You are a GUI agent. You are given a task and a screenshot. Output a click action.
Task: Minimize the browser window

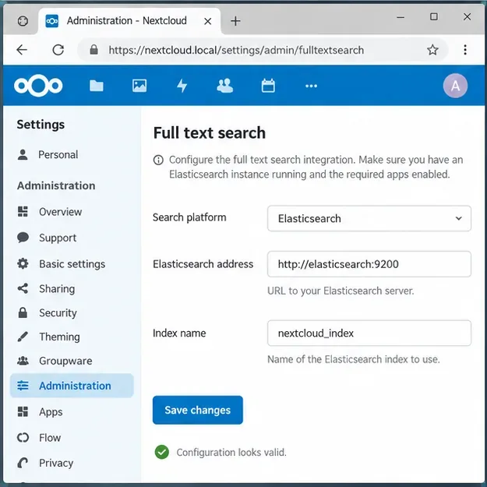click(x=401, y=17)
